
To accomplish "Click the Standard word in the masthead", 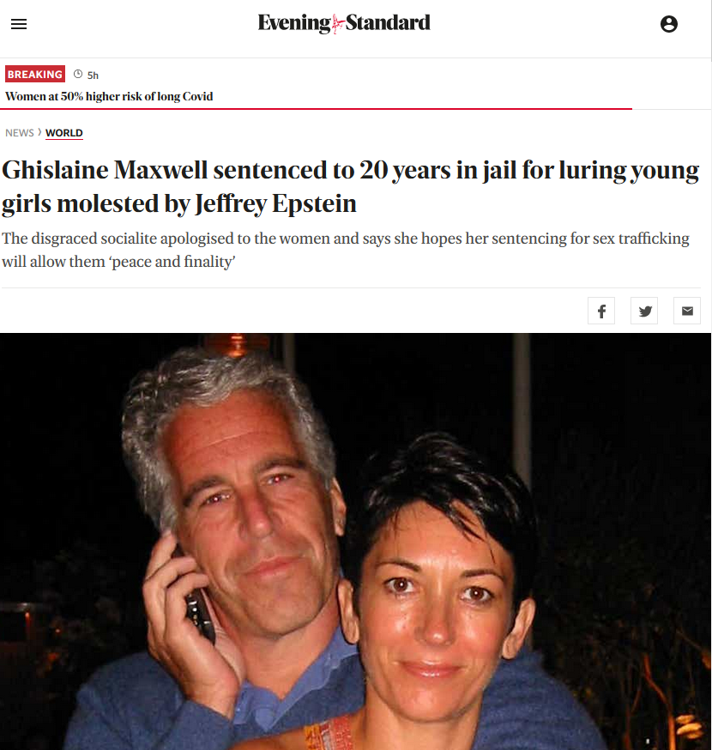I will coord(388,22).
